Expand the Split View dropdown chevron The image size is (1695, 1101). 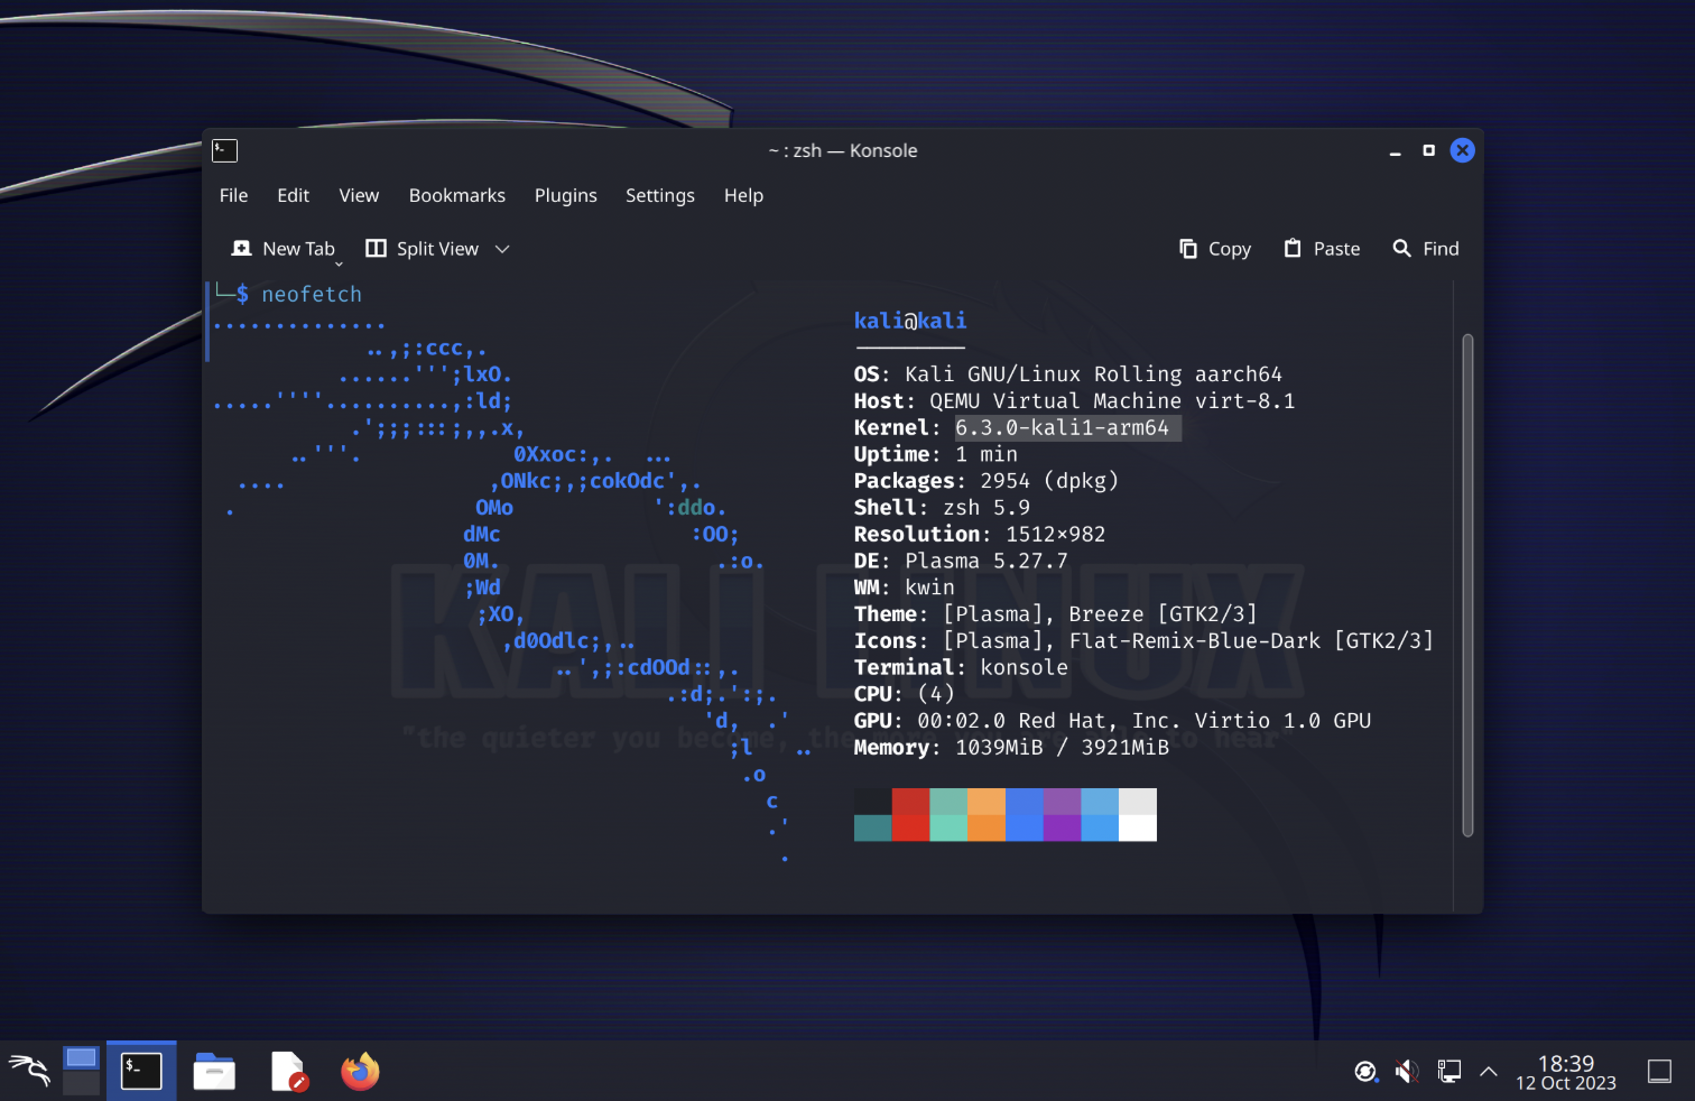pos(502,249)
